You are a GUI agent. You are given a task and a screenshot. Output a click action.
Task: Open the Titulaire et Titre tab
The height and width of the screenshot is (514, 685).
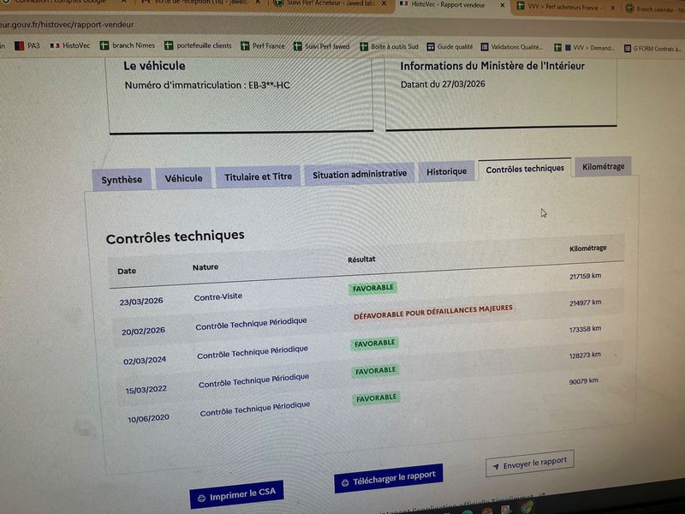(x=258, y=176)
